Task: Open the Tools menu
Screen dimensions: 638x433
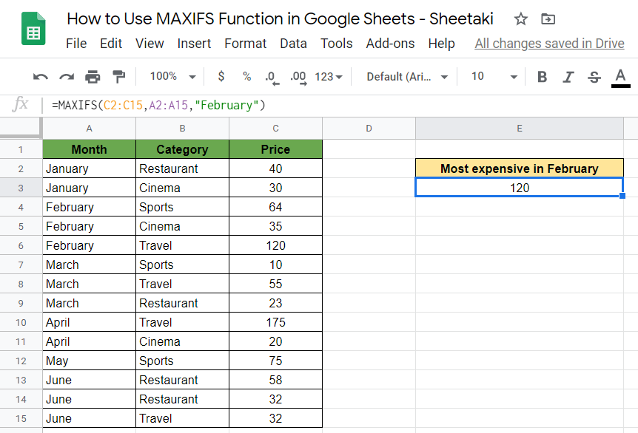Action: (x=336, y=44)
